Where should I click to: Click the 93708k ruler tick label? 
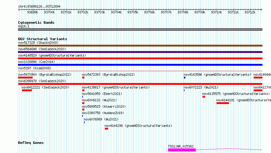183,12
